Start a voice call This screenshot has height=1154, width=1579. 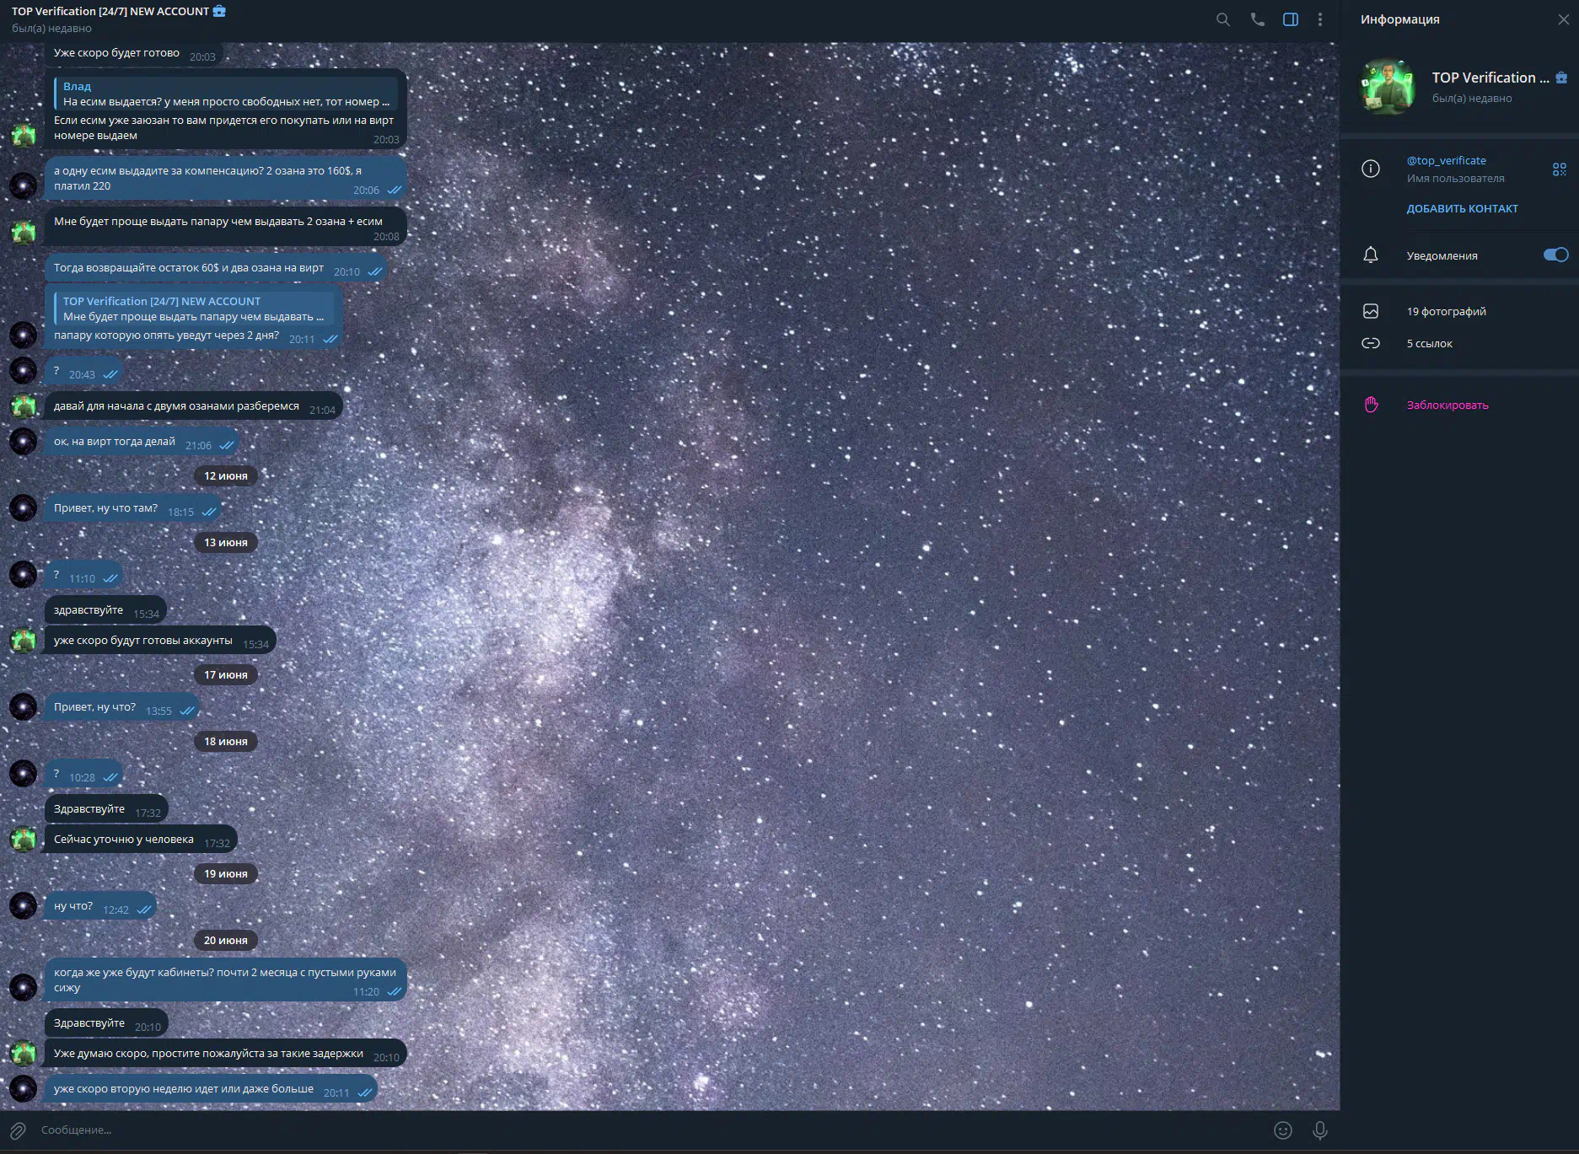point(1257,19)
